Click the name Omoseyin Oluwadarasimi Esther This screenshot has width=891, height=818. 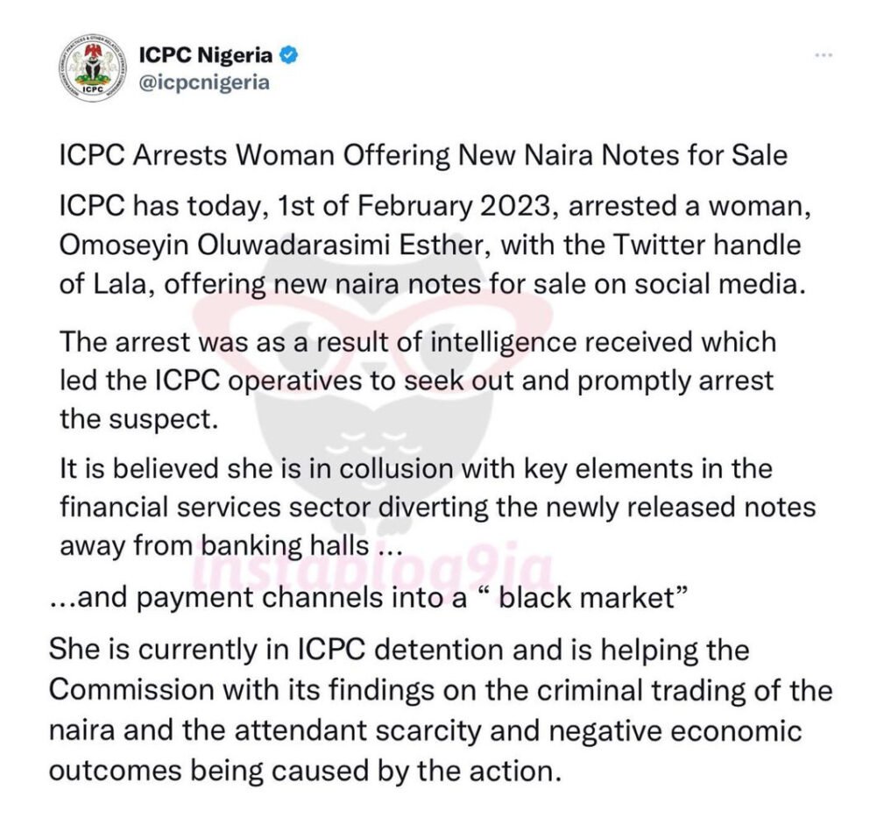pos(271,245)
